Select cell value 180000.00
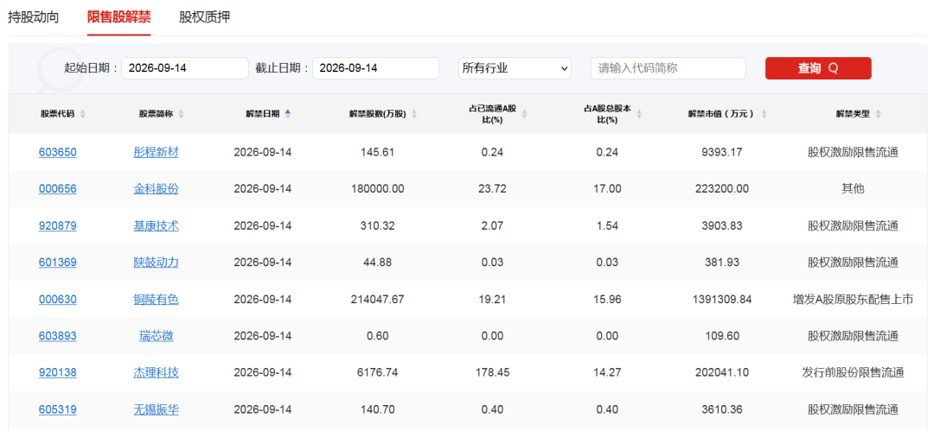934x431 pixels. [378, 188]
